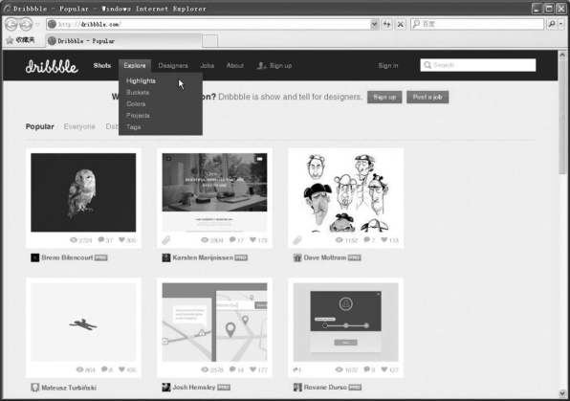Switch to the Everyone tab
Image resolution: width=570 pixels, height=401 pixels.
point(79,126)
